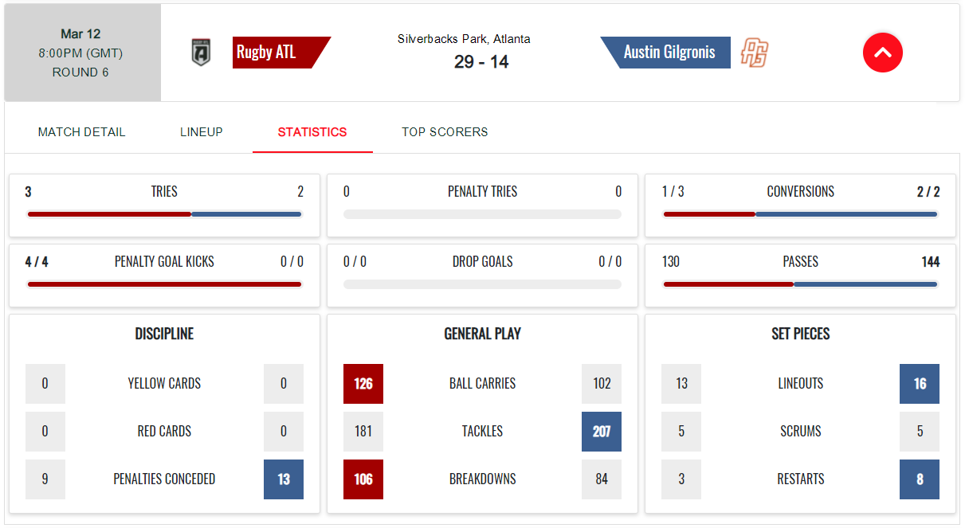965x528 pixels.
Task: Click the 106 breakdowns red box
Action: (363, 479)
